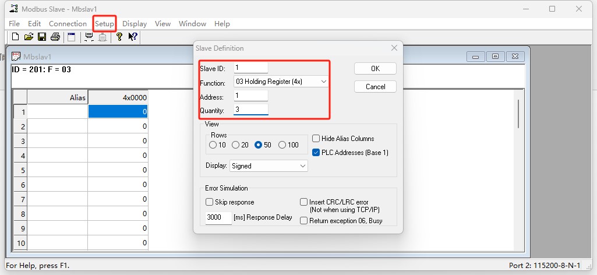Click the Mbslav1 document icon

coord(16,57)
